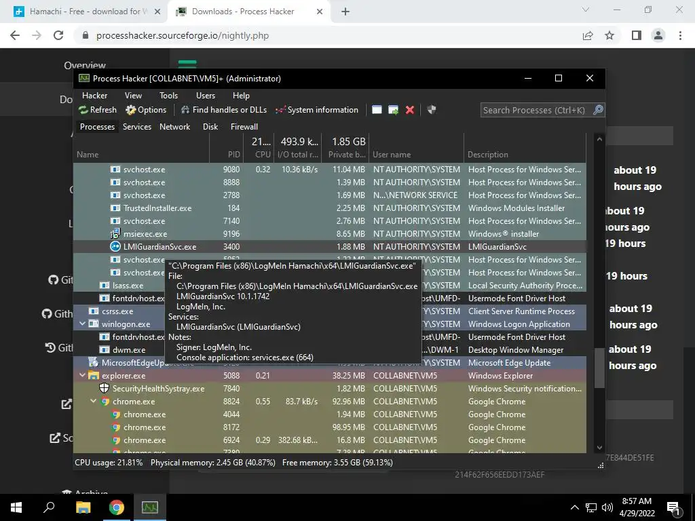
Task: Click chrome.exe PID 8824 Chrome icon
Action: tap(105, 402)
